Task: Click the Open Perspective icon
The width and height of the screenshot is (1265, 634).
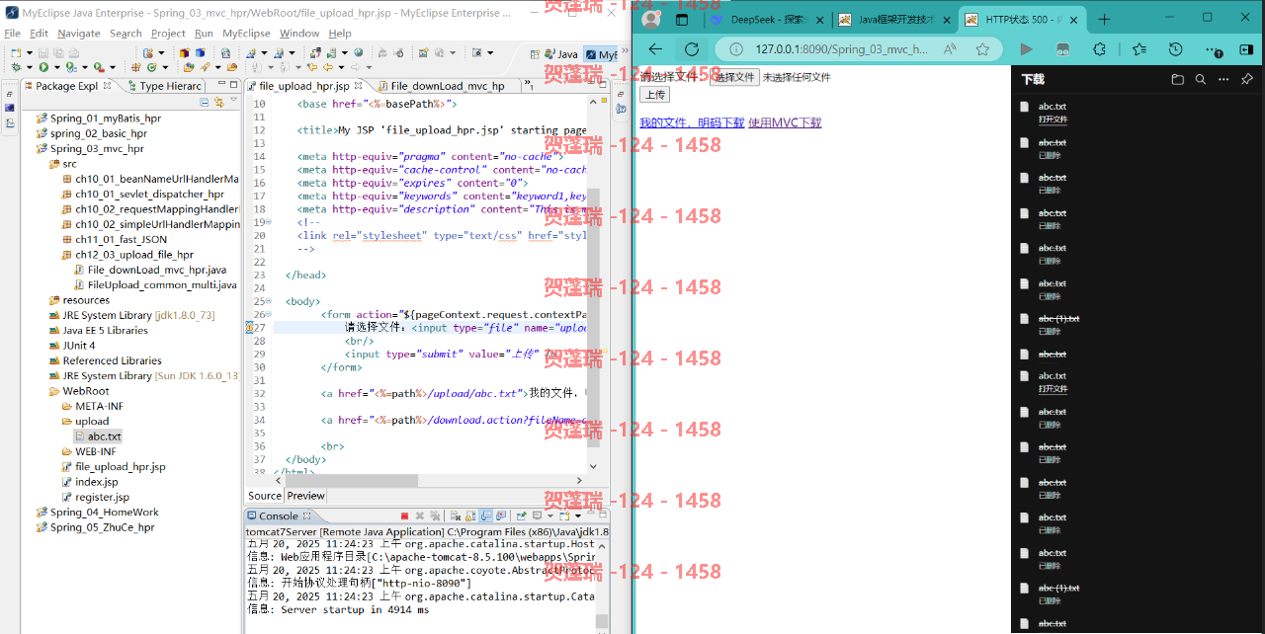Action: (533, 54)
